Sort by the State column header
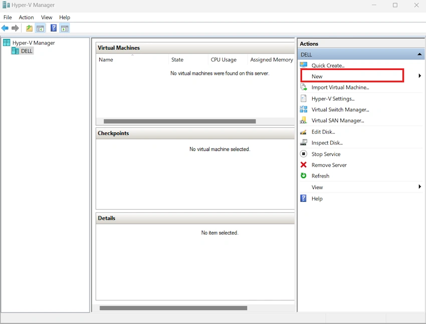This screenshot has height=324, width=426. click(x=188, y=60)
